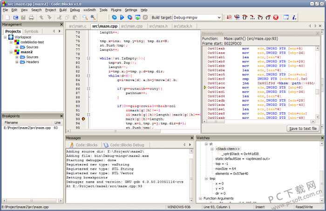Click the Print toolbar icon
Viewport: 326px width, 211px height.
31,17
